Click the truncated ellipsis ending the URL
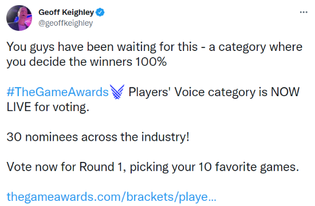This screenshot has width=315, height=206. (212, 199)
